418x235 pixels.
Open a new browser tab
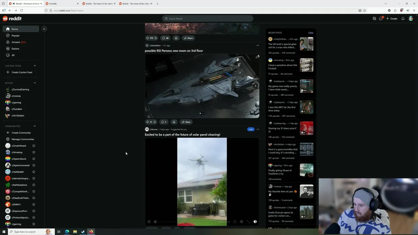pyautogui.click(x=157, y=4)
